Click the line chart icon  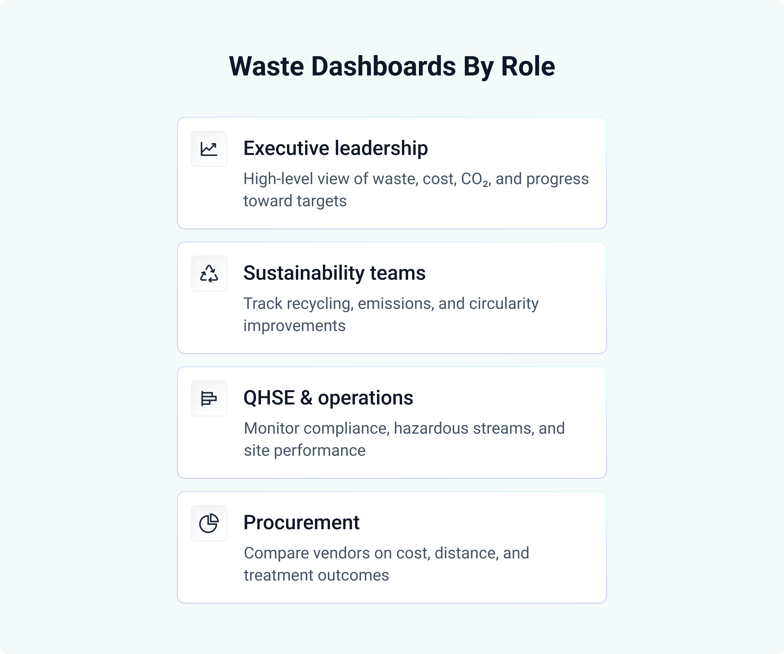(x=209, y=149)
